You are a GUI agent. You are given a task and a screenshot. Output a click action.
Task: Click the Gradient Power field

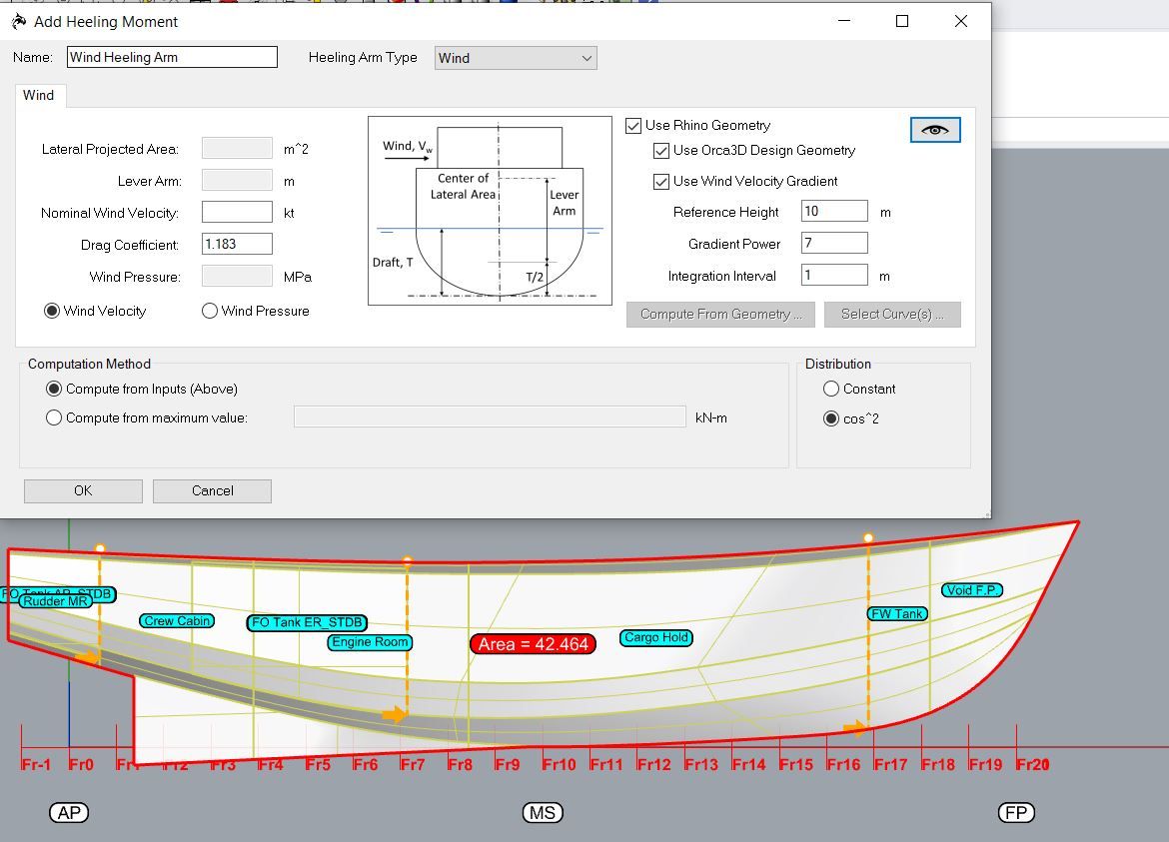coord(835,243)
